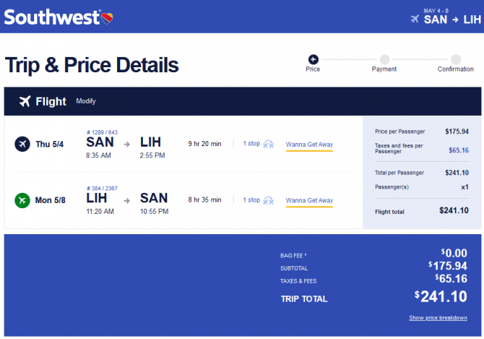Click the Flight section airplane icon
This screenshot has width=484, height=339.
pyautogui.click(x=25, y=101)
